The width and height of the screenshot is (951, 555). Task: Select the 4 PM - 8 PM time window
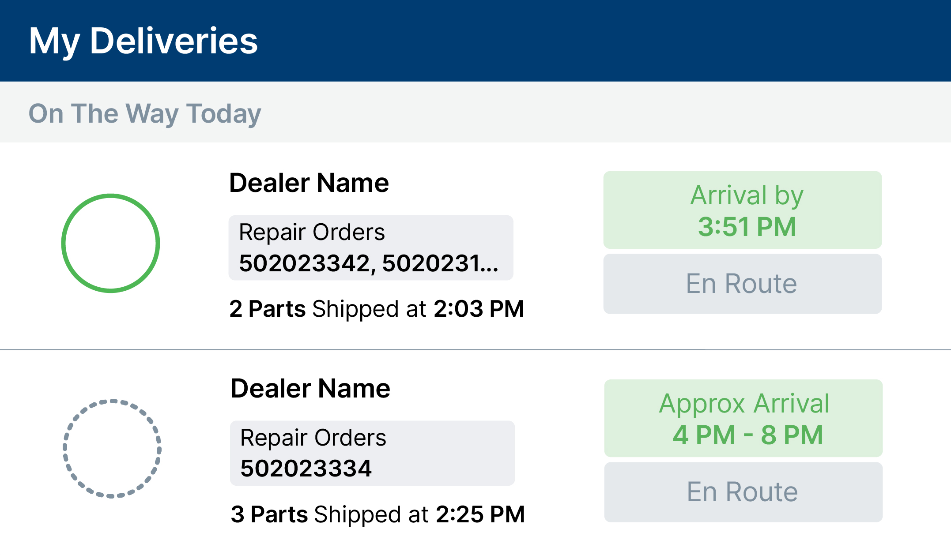tap(748, 435)
